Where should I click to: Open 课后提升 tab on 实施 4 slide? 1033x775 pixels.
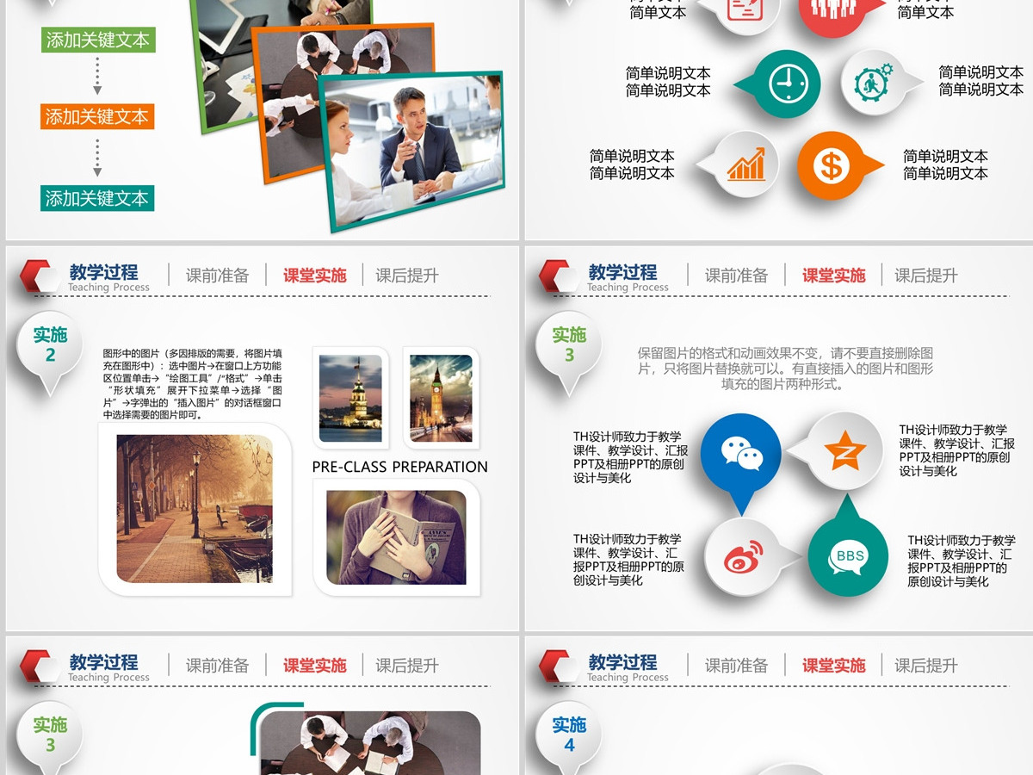(926, 666)
